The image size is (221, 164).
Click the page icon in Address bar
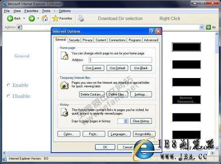click(x=19, y=27)
